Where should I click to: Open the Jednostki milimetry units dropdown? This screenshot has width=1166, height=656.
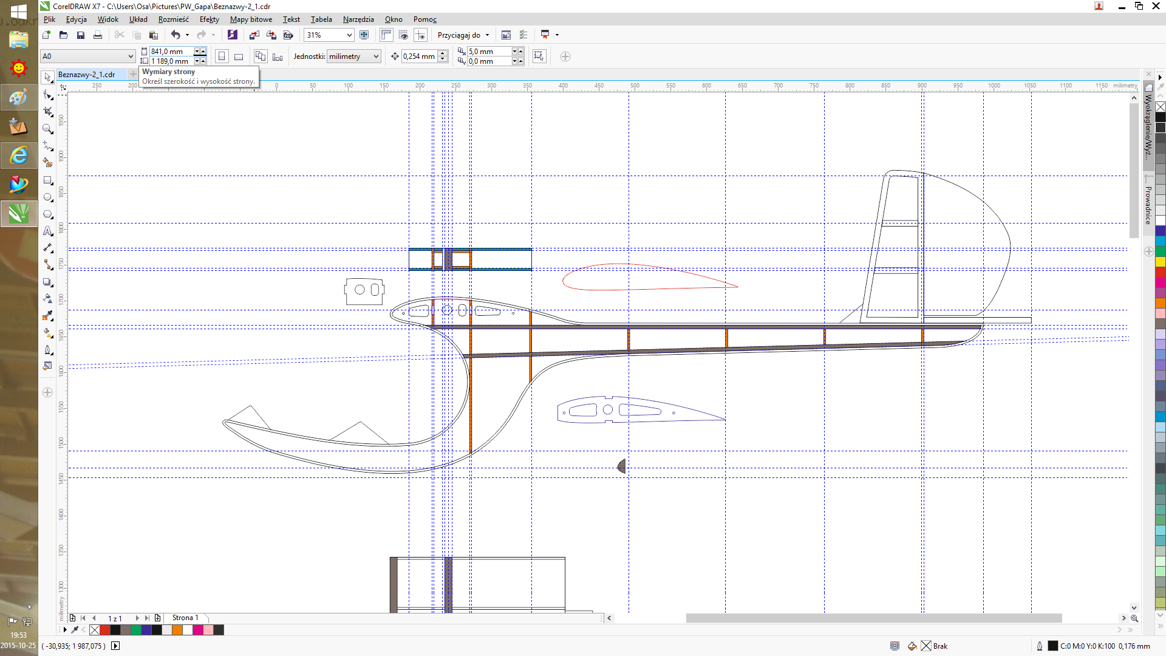[x=376, y=56]
